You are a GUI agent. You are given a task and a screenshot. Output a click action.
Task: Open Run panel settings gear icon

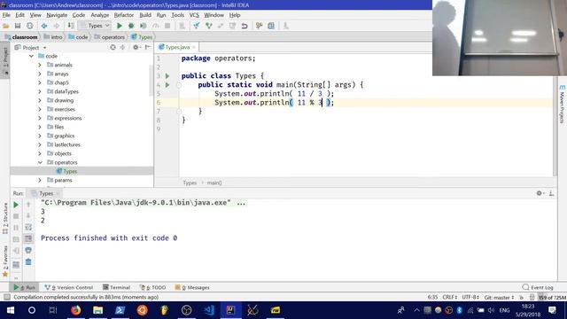click(540, 193)
